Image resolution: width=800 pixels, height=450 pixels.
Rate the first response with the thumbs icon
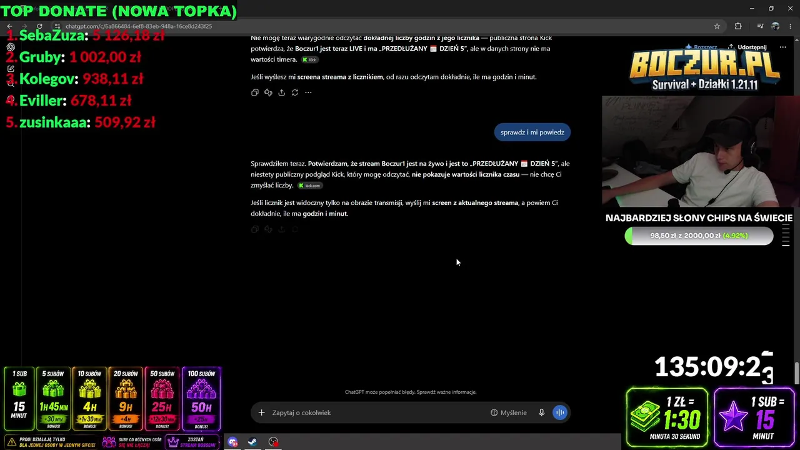pyautogui.click(x=268, y=92)
